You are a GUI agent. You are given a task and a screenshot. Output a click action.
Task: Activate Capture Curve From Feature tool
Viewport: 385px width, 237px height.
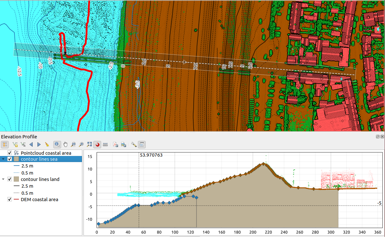point(23,144)
